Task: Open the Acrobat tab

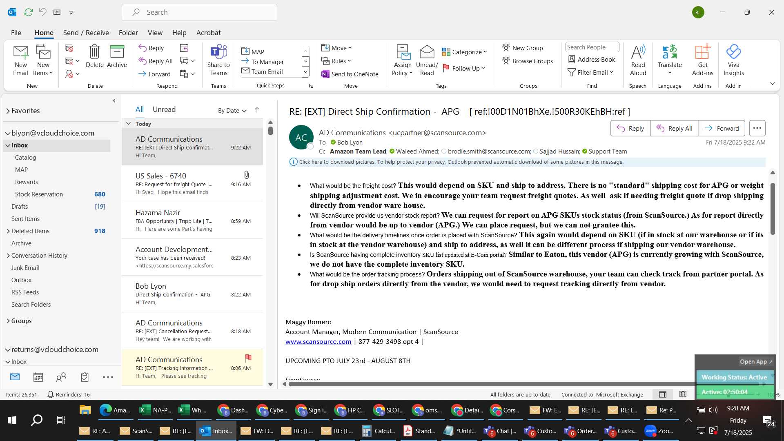Action: point(208,33)
